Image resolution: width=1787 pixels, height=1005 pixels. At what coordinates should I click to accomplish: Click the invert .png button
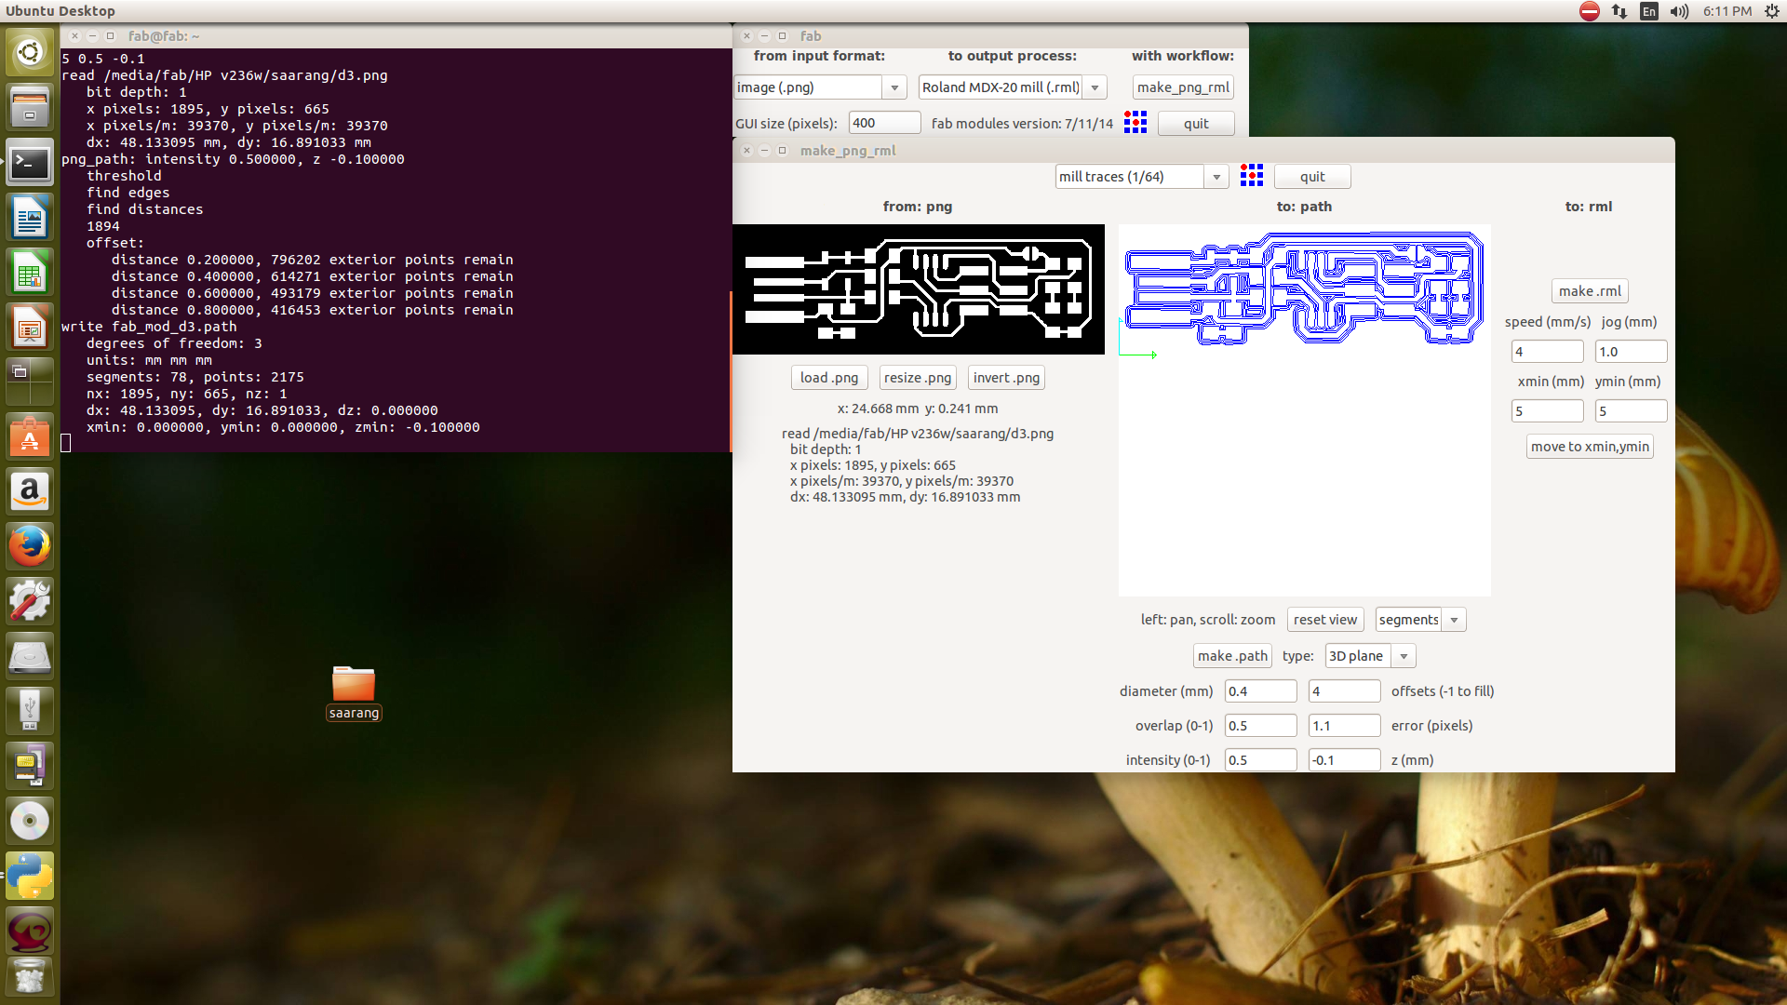(1006, 378)
